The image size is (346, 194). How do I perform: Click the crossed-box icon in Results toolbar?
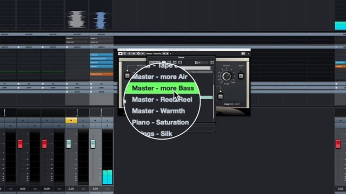tap(180, 63)
